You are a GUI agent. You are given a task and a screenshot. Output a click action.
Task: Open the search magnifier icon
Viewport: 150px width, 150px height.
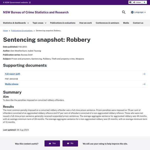pos(123,12)
